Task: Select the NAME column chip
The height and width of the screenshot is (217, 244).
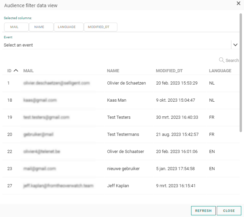Action: 41,27
